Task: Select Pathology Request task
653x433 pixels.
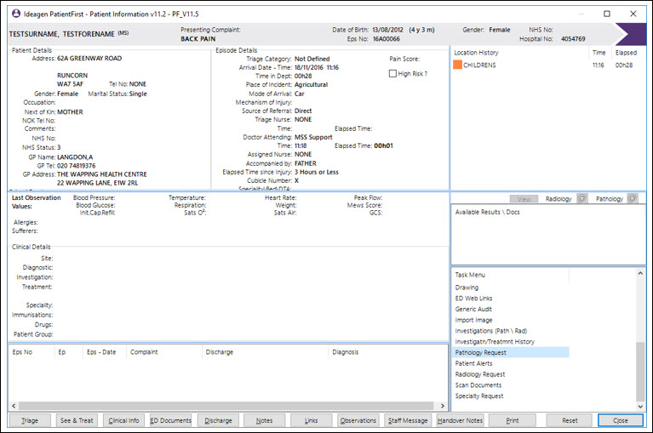Action: 511,352
